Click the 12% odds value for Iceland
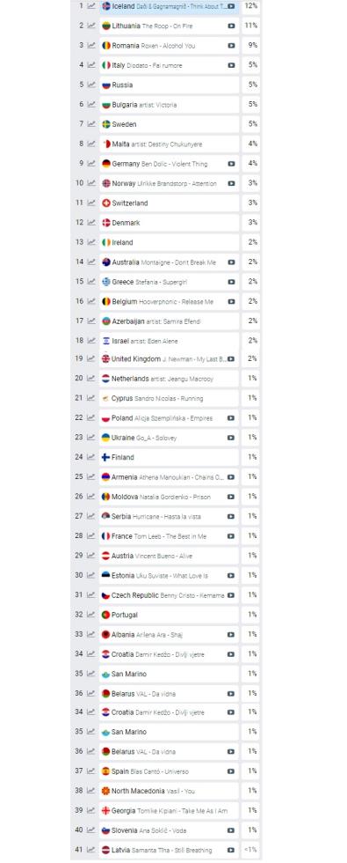Screen dimensions: 347x863 (x=251, y=5)
